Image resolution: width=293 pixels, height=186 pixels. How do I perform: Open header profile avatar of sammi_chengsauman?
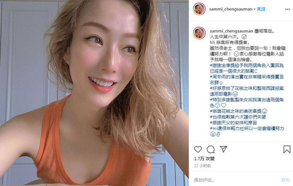tap(199, 9)
